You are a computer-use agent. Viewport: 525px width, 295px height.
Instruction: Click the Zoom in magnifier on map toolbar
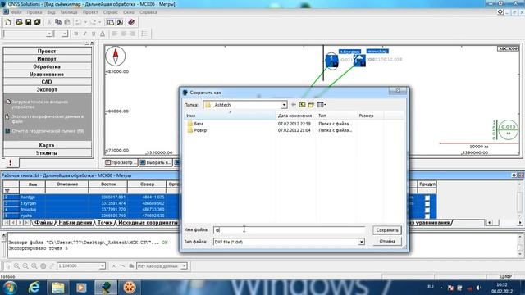[x=16, y=266]
